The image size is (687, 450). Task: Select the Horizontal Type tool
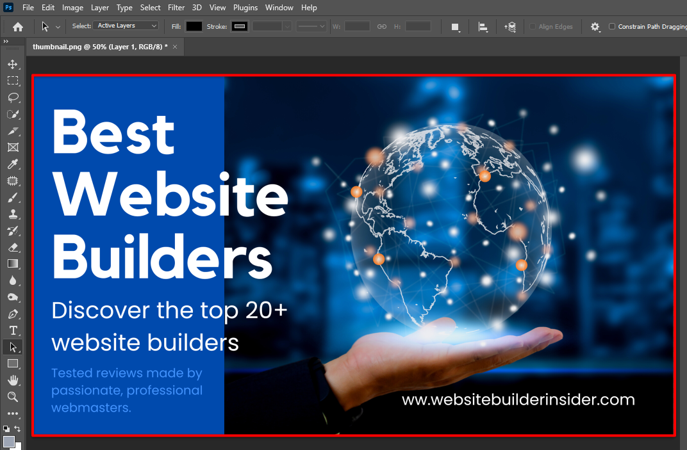13,330
